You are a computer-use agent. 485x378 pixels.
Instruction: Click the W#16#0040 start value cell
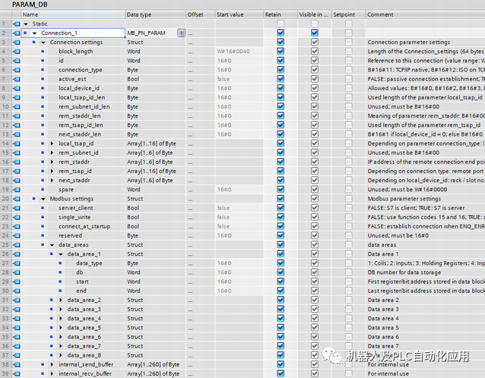[x=239, y=52]
